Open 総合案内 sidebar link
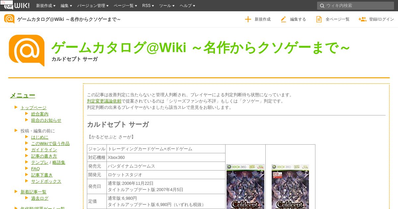Image resolution: width=398 pixels, height=209 pixels. [40, 114]
